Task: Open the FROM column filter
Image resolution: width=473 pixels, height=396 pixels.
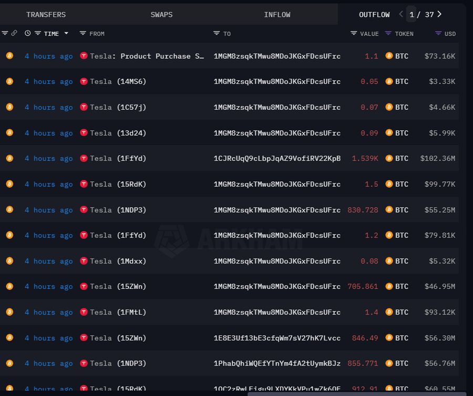Action: (83, 33)
